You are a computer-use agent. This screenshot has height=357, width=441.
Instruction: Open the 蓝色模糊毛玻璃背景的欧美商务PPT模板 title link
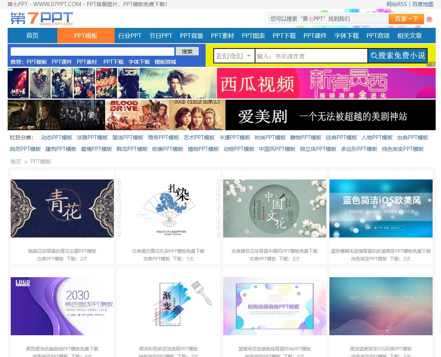pos(381,251)
